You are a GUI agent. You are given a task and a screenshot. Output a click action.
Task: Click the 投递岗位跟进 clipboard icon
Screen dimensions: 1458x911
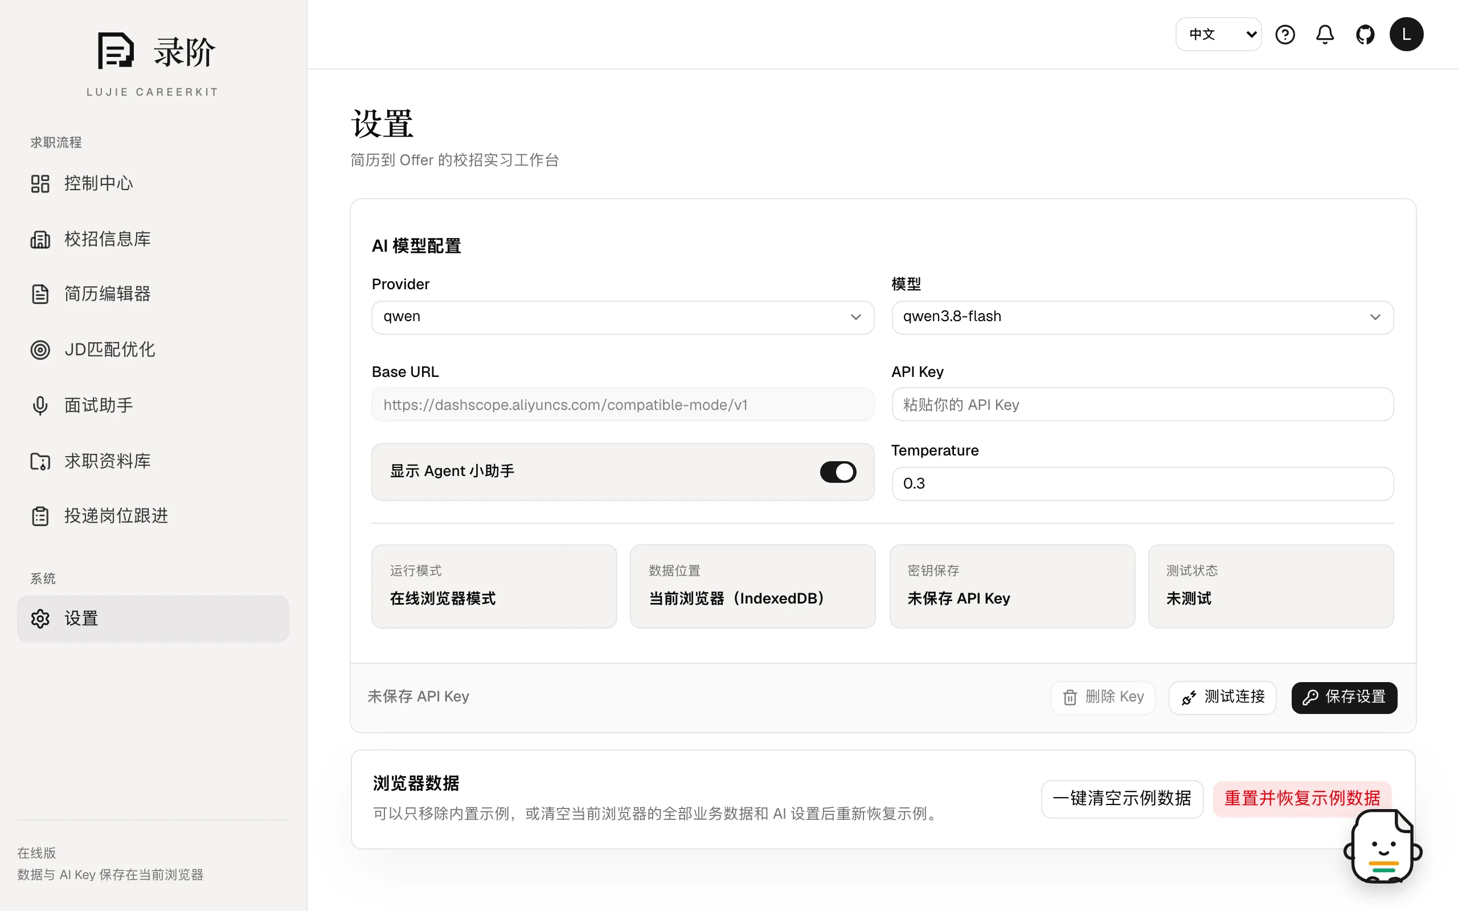coord(40,516)
